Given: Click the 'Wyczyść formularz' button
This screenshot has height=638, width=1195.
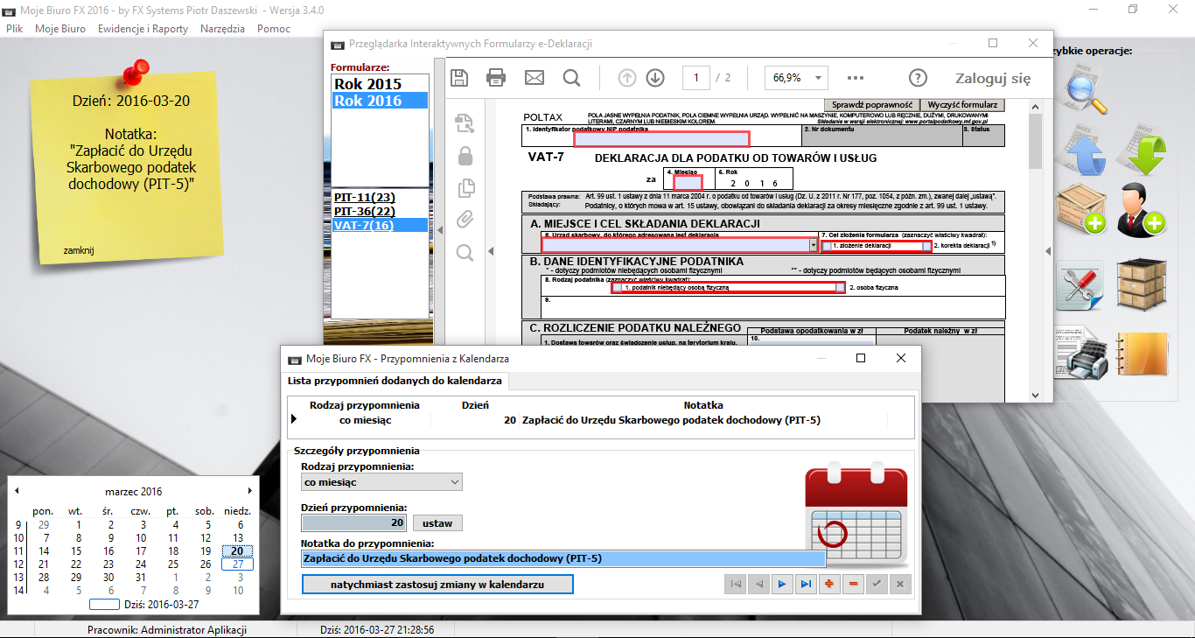Looking at the screenshot, I should coord(962,104).
